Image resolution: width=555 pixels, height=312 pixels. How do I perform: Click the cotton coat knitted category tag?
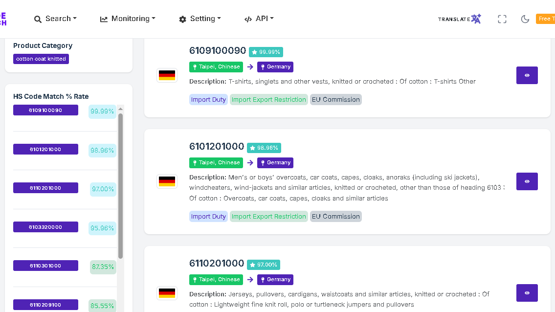pos(41,59)
